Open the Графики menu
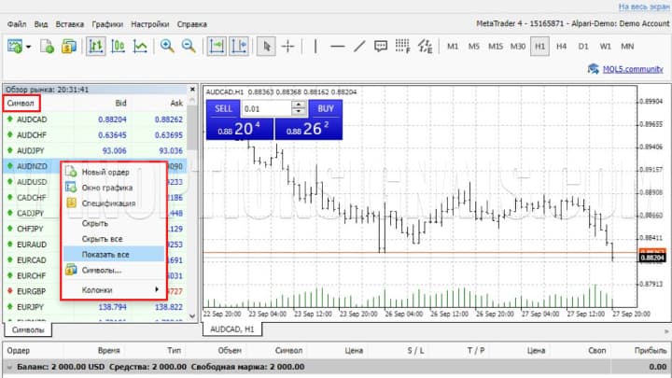The width and height of the screenshot is (672, 378). click(x=108, y=23)
